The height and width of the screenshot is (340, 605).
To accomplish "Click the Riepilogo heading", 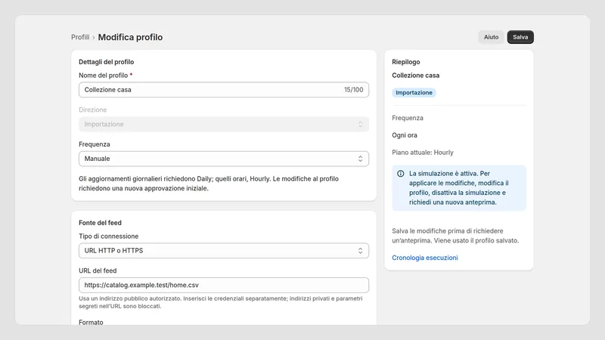I will [x=406, y=62].
